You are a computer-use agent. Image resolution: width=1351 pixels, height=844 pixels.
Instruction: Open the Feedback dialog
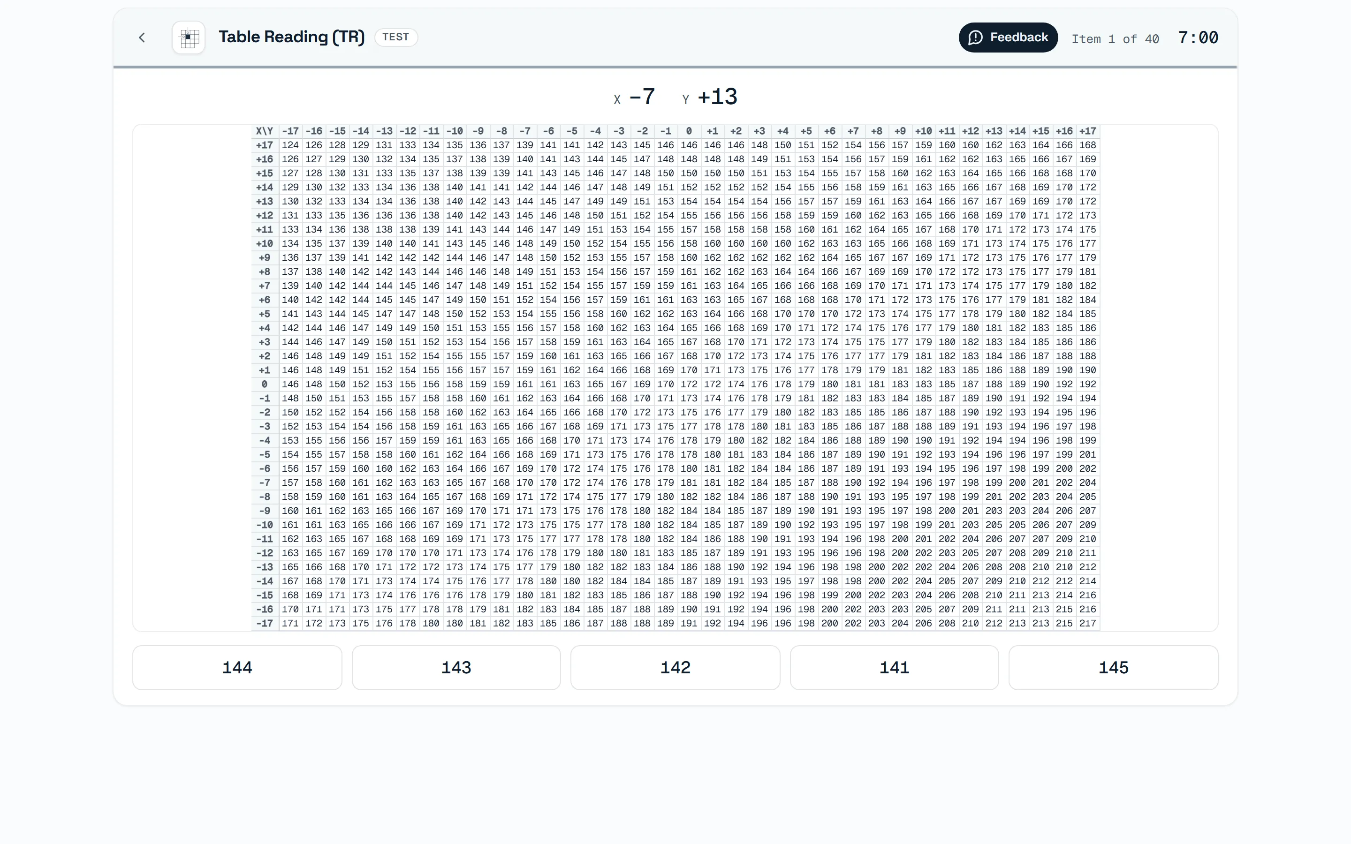[x=1008, y=38]
